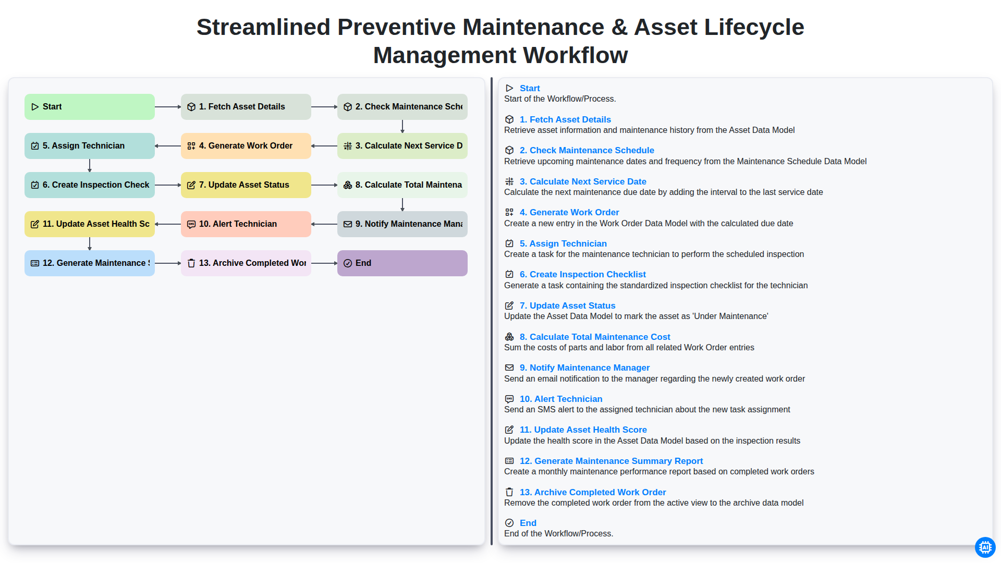Click the trash icon beside '13. Archive Completed Work Order' in the list
The image size is (1001, 563).
point(509,492)
